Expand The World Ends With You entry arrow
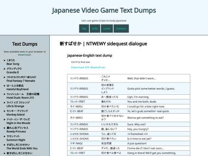The height and width of the screenshot is (156, 208). click(x=5, y=145)
